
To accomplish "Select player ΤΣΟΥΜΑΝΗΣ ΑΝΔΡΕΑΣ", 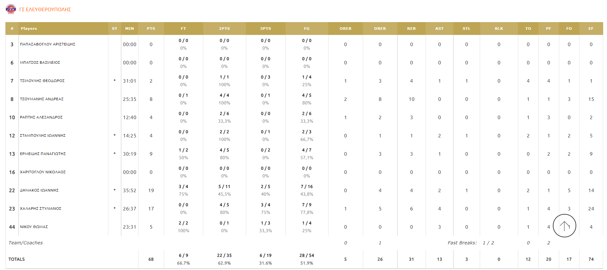I will (x=42, y=99).
